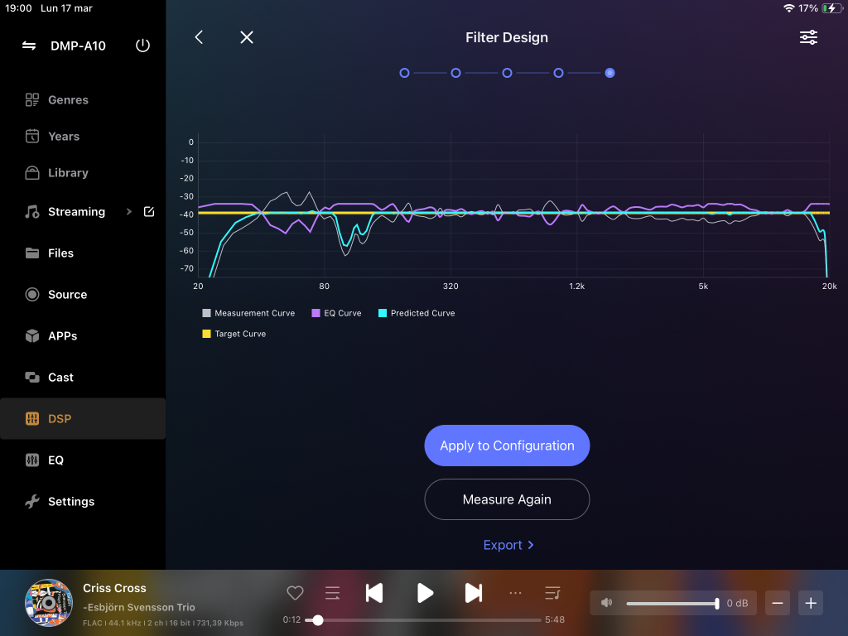Screen dimensions: 848x636
Task: Play the current track
Action: click(425, 593)
